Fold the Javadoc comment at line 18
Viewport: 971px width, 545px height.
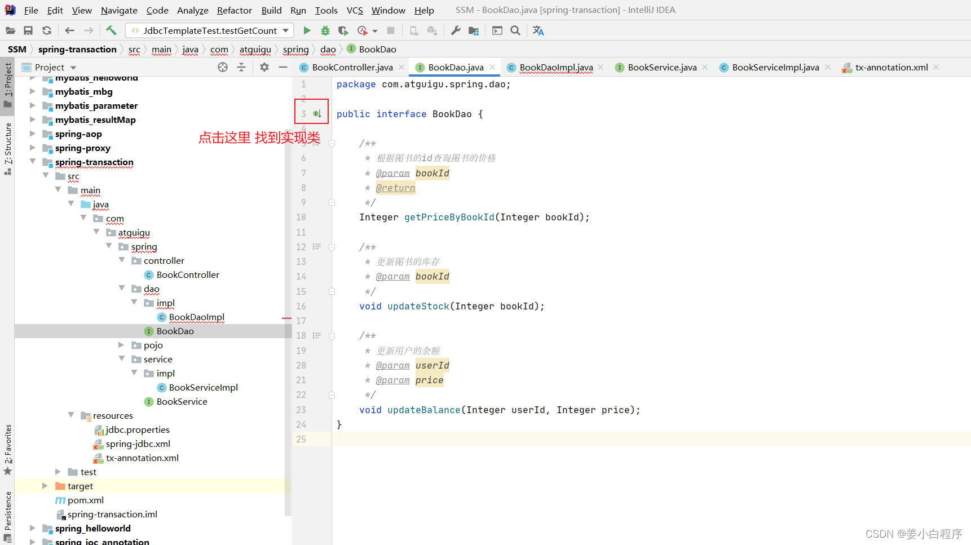pyautogui.click(x=332, y=336)
